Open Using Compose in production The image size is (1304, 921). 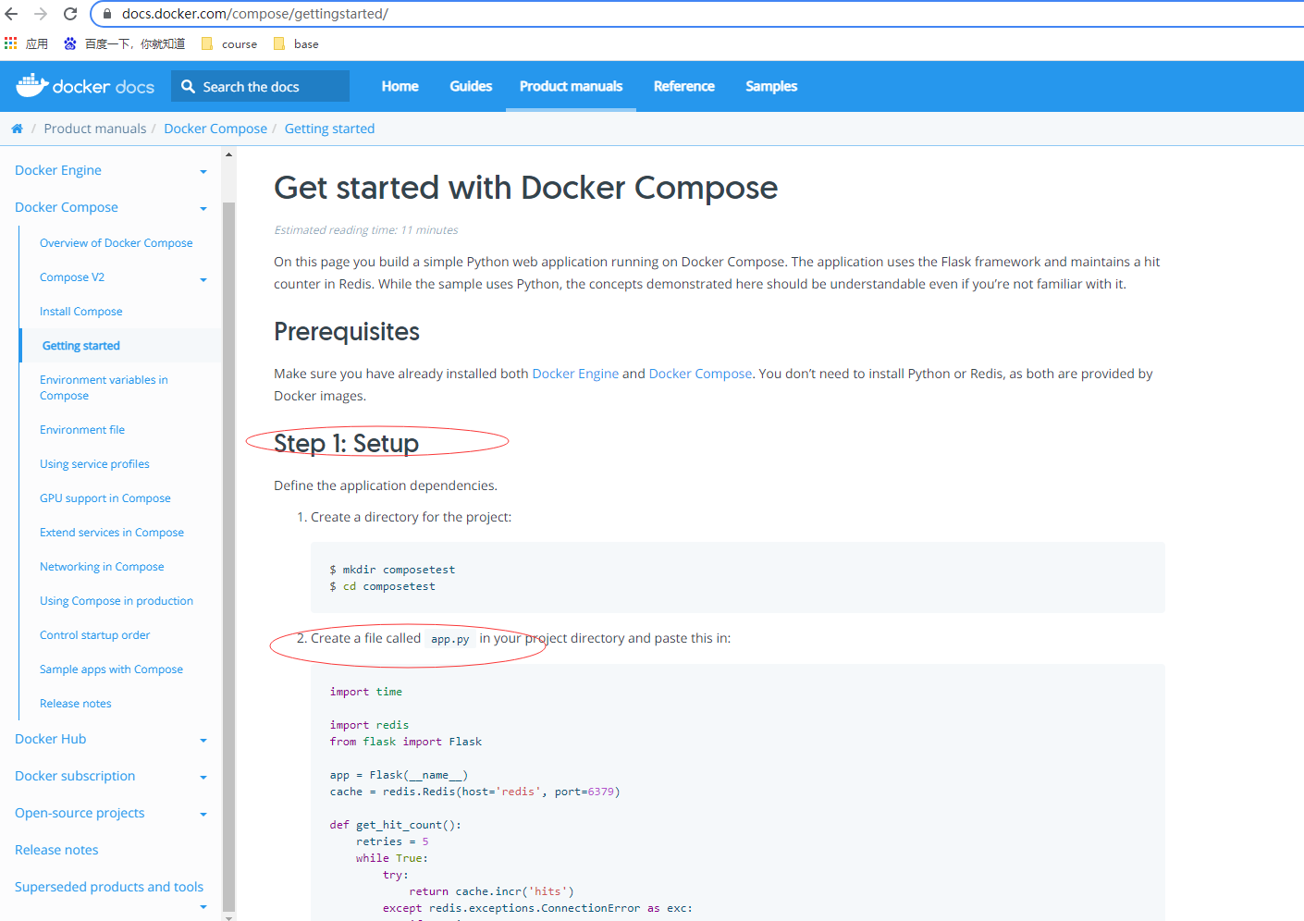coord(117,601)
